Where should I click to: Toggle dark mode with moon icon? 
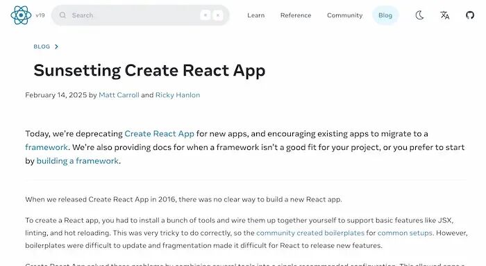click(x=419, y=15)
